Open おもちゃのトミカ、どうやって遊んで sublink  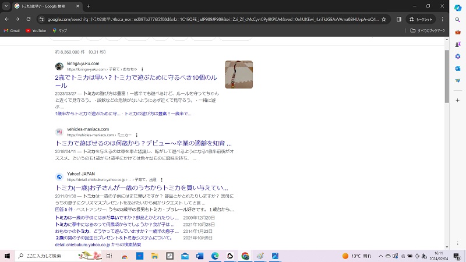point(117,231)
